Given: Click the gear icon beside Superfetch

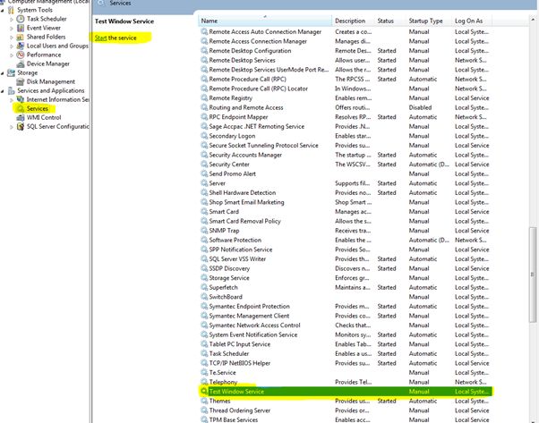Looking at the screenshot, I should 204,287.
